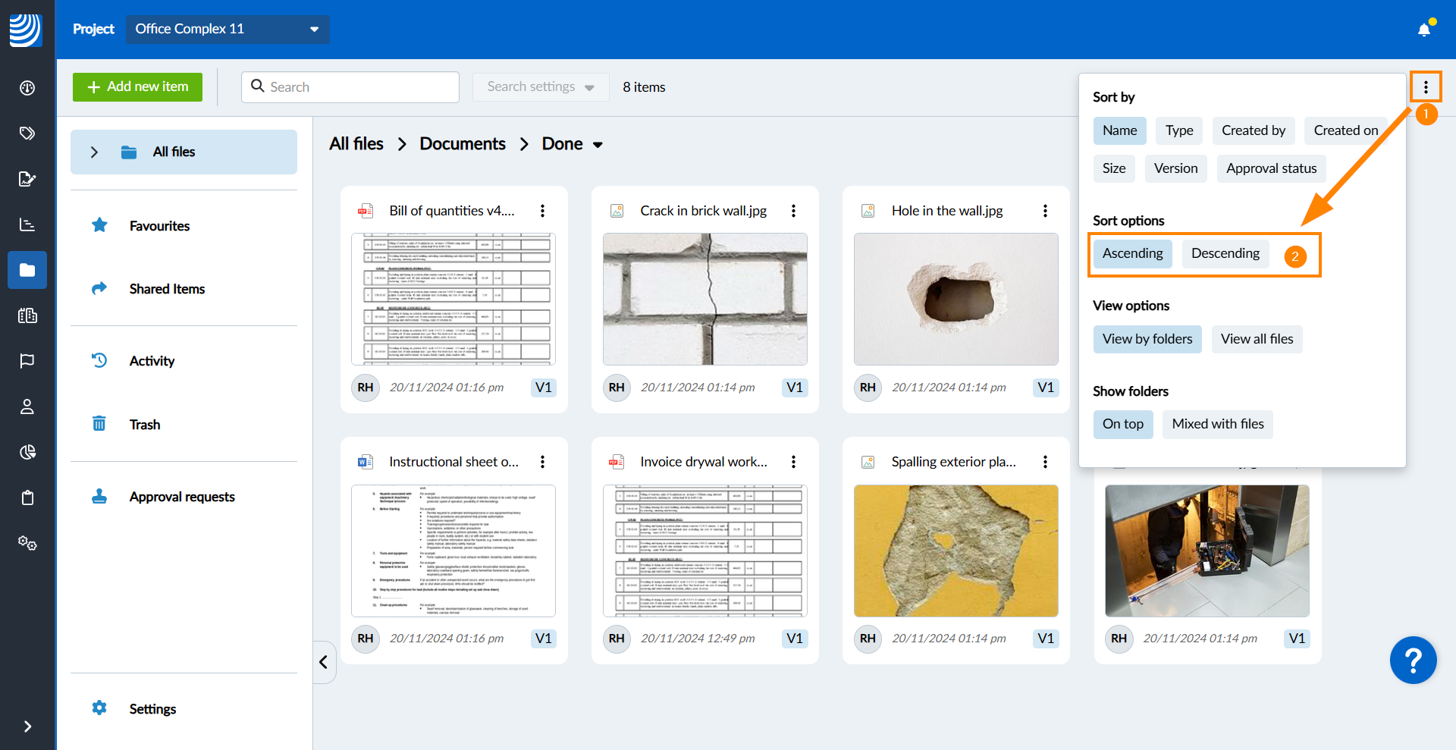Navigate to Documents in the breadcrumb
The image size is (1456, 750).
462,144
